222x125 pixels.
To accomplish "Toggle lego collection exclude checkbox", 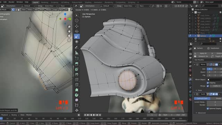I will (221, 12).
